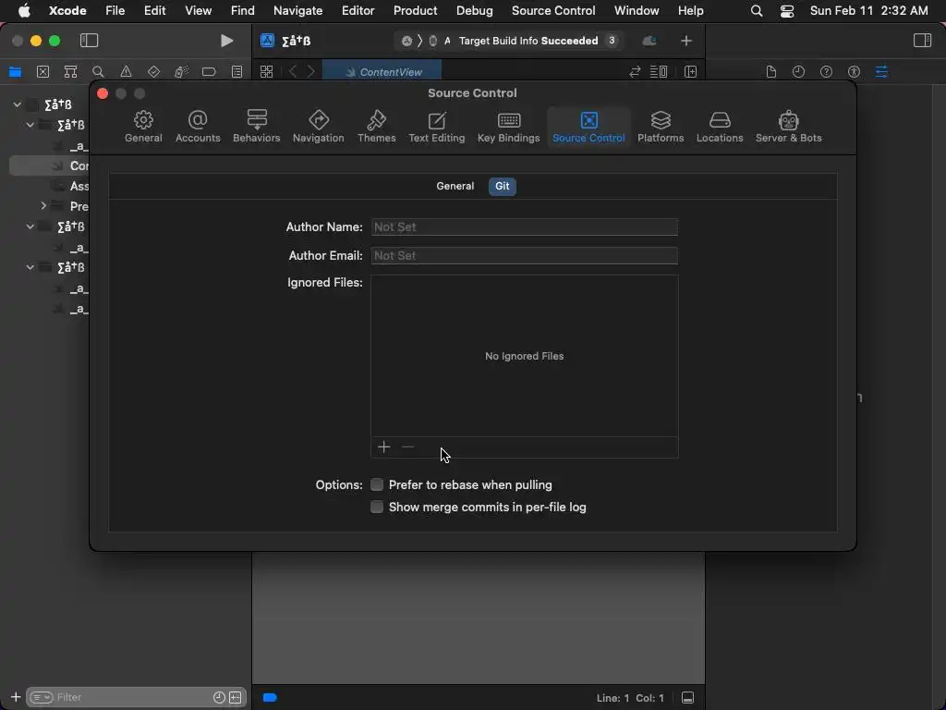Click the Author Email field
This screenshot has height=710, width=946.
point(525,255)
